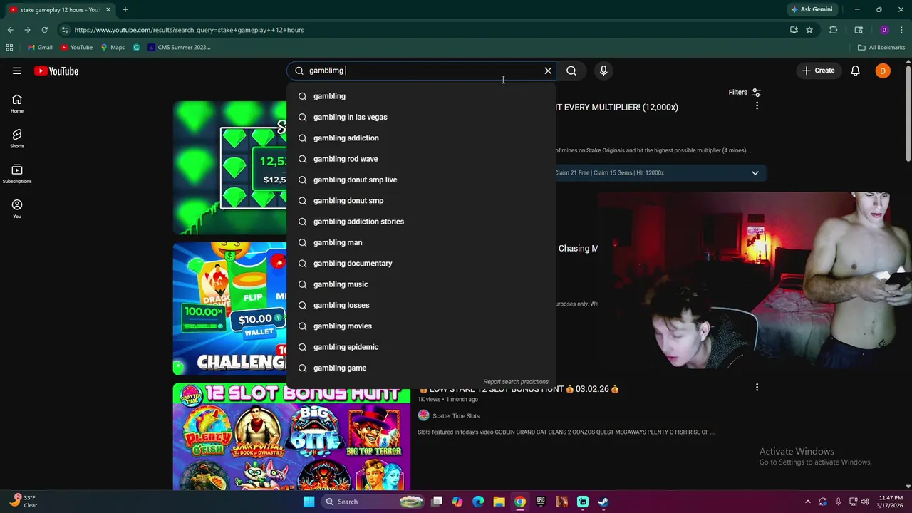Open more options for the 12,000x multiplier video
The width and height of the screenshot is (912, 513).
757,105
